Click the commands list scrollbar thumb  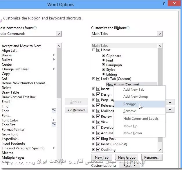[x=59, y=73]
